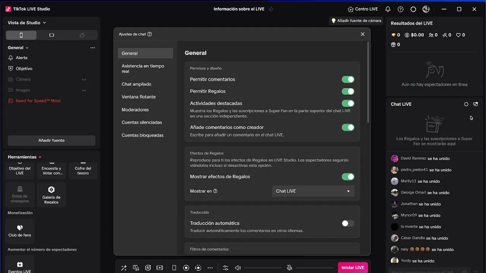The height and width of the screenshot is (273, 486).
Task: Show the hidden Cámara source
Action: pos(84,79)
